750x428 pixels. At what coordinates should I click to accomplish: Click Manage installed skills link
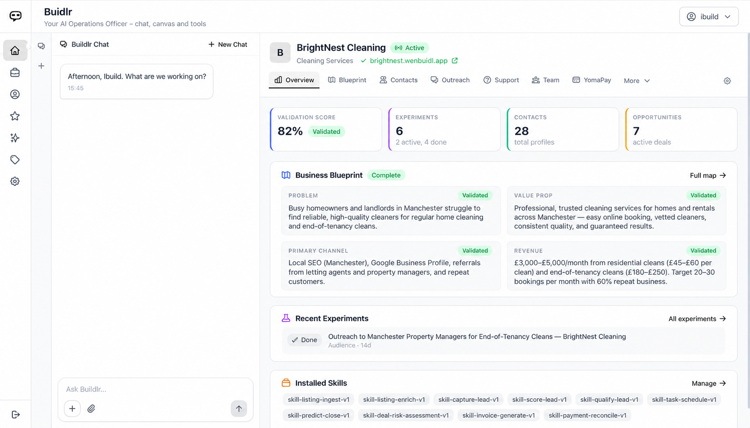click(709, 383)
